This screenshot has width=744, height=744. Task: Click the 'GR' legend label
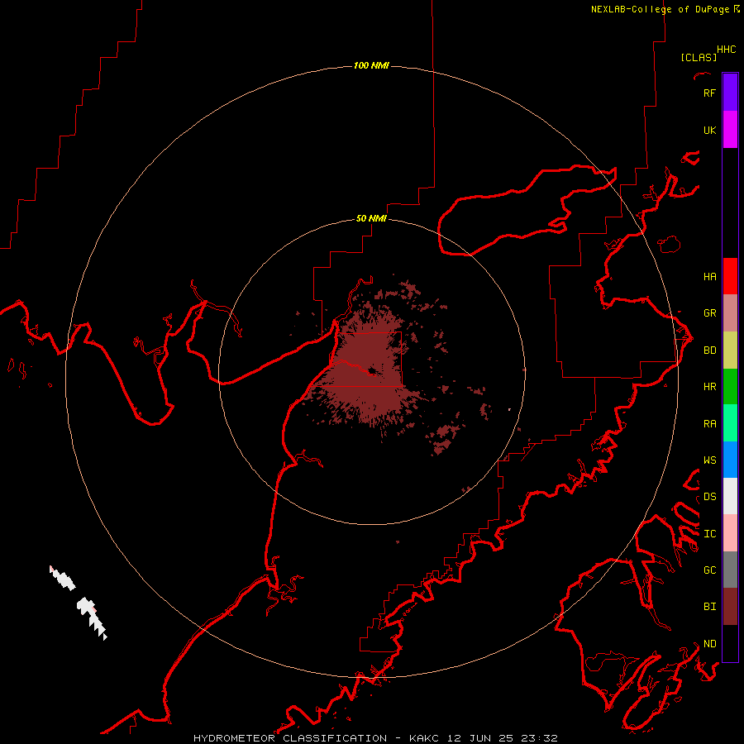[710, 313]
